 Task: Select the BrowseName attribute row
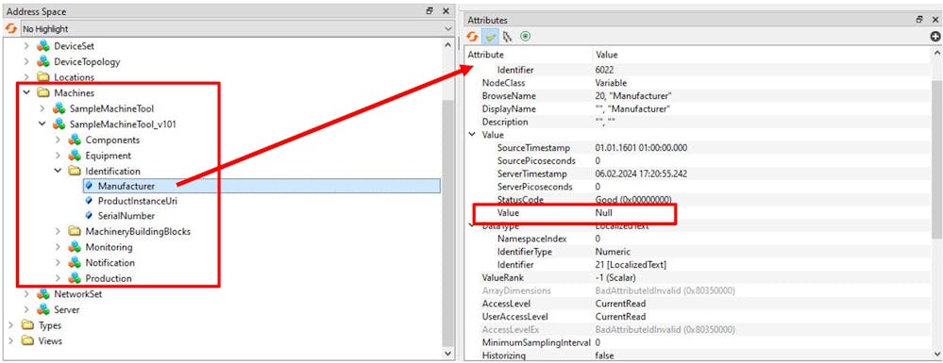699,96
